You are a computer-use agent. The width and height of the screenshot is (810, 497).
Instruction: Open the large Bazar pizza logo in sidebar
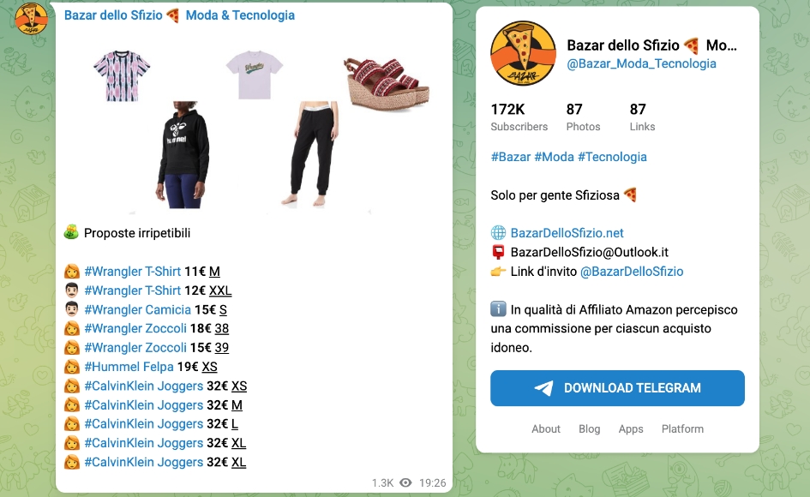pyautogui.click(x=524, y=53)
